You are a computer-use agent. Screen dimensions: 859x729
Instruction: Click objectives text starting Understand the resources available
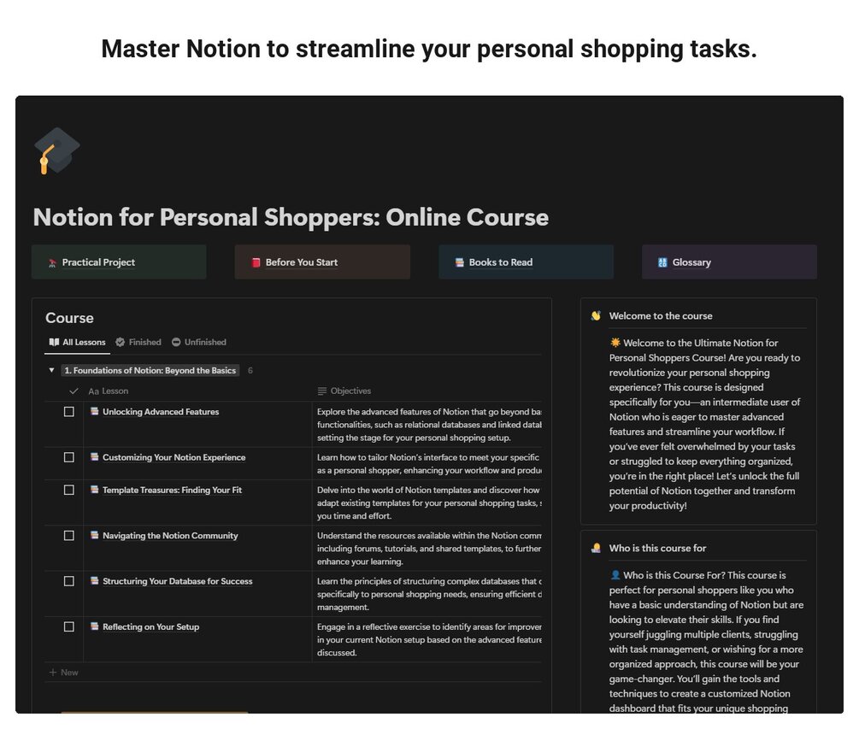[429, 549]
